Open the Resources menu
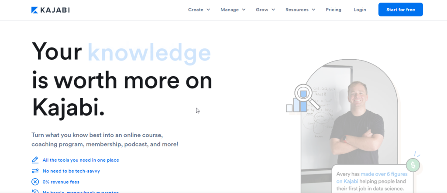This screenshot has height=193, width=447. 300,10
